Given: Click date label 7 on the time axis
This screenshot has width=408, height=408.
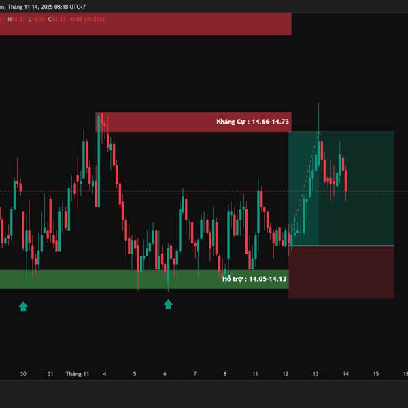Looking at the screenshot, I should (195, 374).
